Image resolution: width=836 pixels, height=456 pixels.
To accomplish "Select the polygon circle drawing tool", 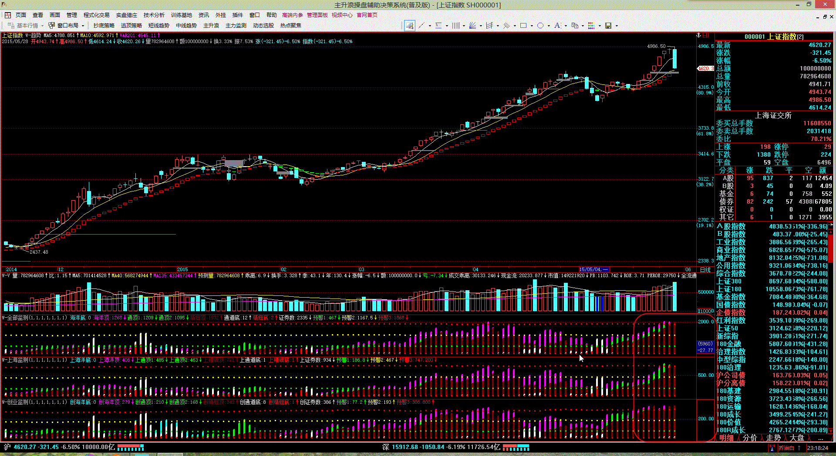I will pos(540,26).
